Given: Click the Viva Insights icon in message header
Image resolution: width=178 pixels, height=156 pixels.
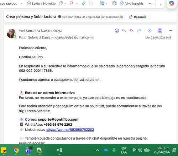Looking at the screenshot, I should [150, 31].
